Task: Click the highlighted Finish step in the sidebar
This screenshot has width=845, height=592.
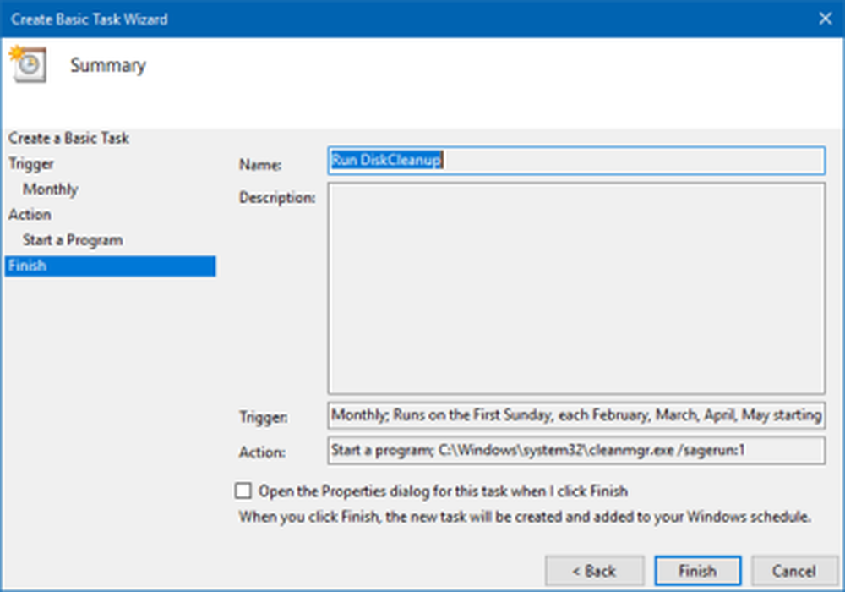Action: (110, 266)
